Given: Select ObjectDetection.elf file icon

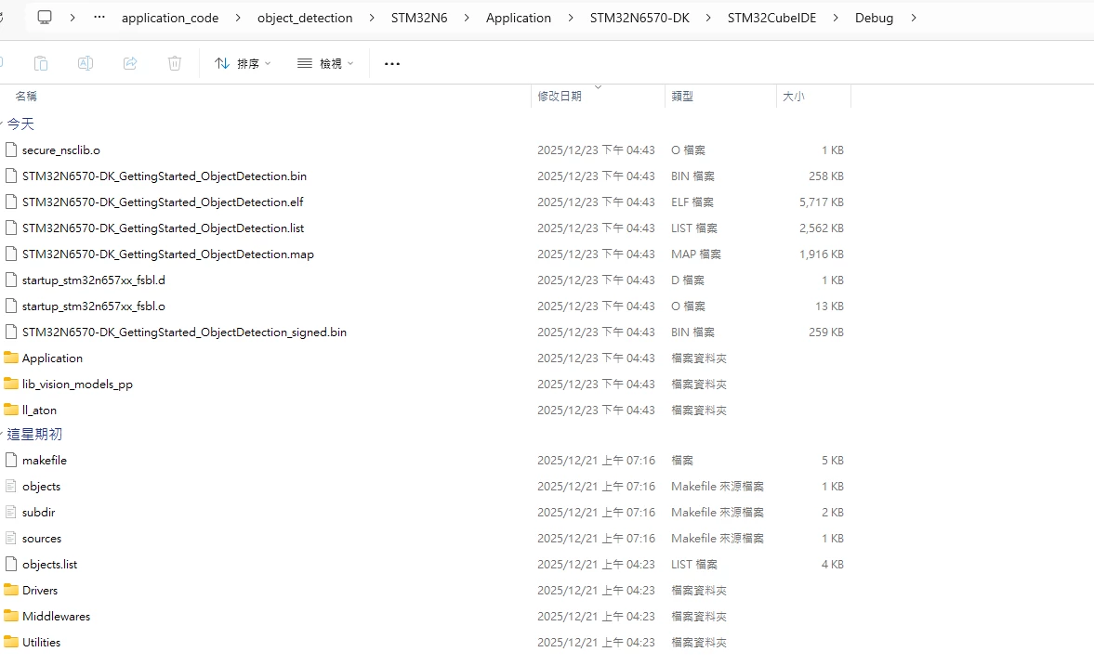Looking at the screenshot, I should click(x=10, y=202).
